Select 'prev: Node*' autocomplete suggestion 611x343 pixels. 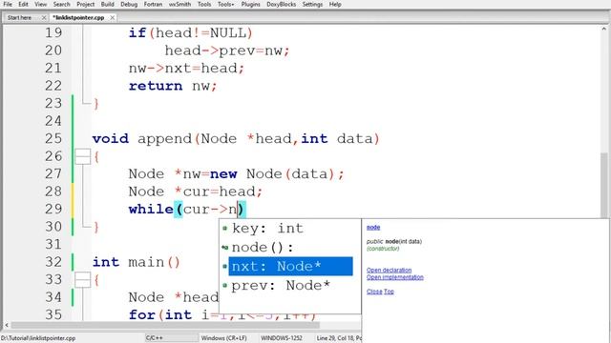point(290,286)
